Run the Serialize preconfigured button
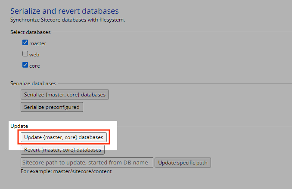 52,107
